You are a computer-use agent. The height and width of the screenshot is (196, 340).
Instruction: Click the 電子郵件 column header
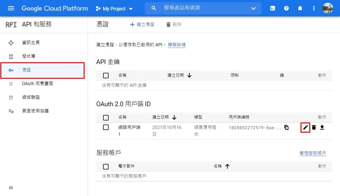(126, 166)
